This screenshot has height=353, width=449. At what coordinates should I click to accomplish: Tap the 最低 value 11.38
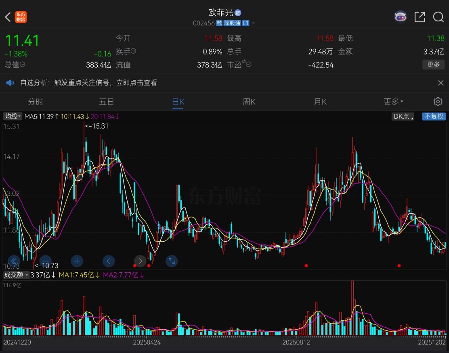436,38
